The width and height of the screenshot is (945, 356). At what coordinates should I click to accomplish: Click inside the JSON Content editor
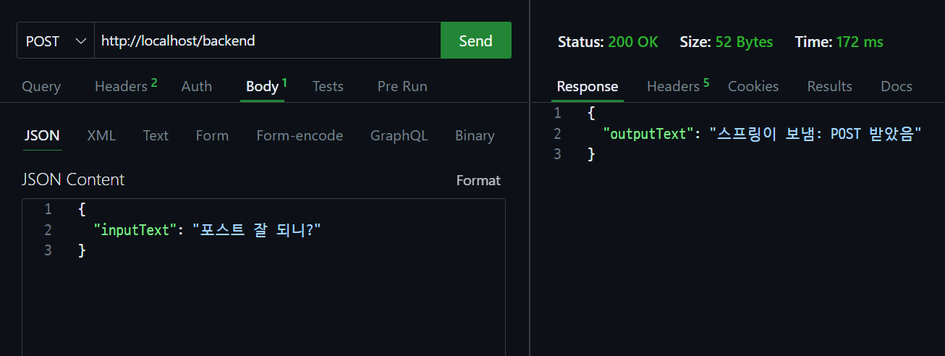click(x=289, y=297)
